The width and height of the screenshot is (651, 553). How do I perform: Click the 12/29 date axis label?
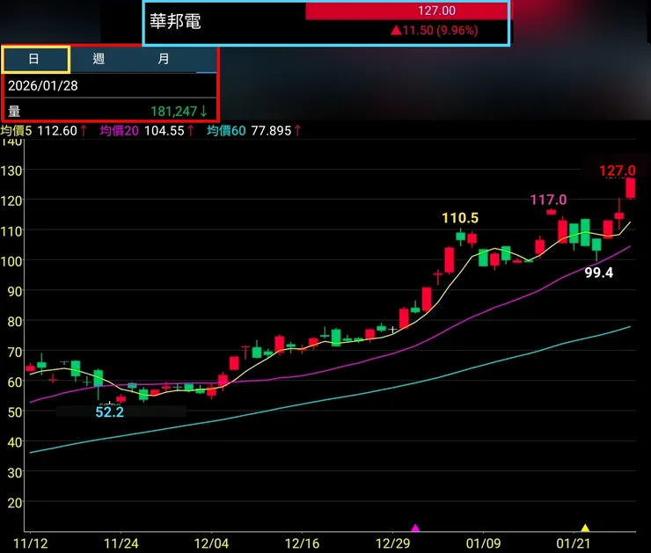point(392,543)
